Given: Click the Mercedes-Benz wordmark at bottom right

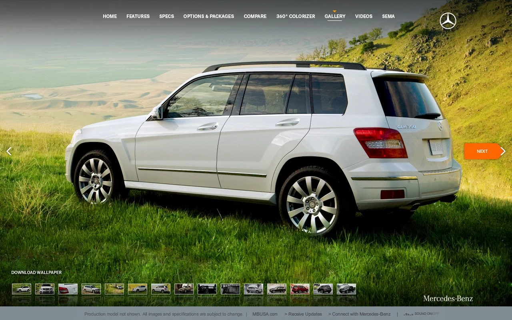Looking at the screenshot, I should pyautogui.click(x=448, y=298).
